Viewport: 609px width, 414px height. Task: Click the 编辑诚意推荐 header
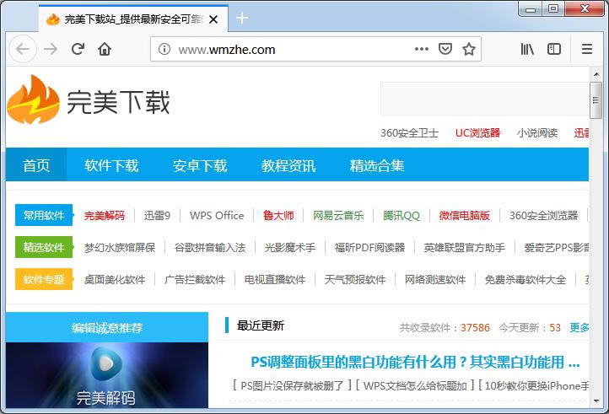[x=107, y=327]
